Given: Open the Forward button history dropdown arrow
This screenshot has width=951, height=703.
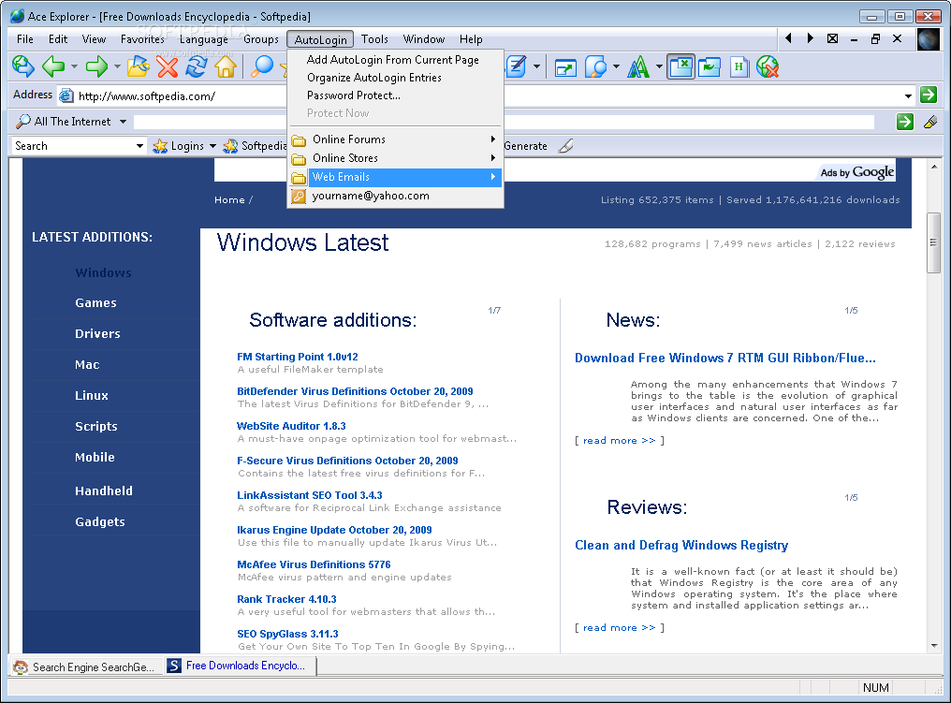Looking at the screenshot, I should click(x=117, y=66).
